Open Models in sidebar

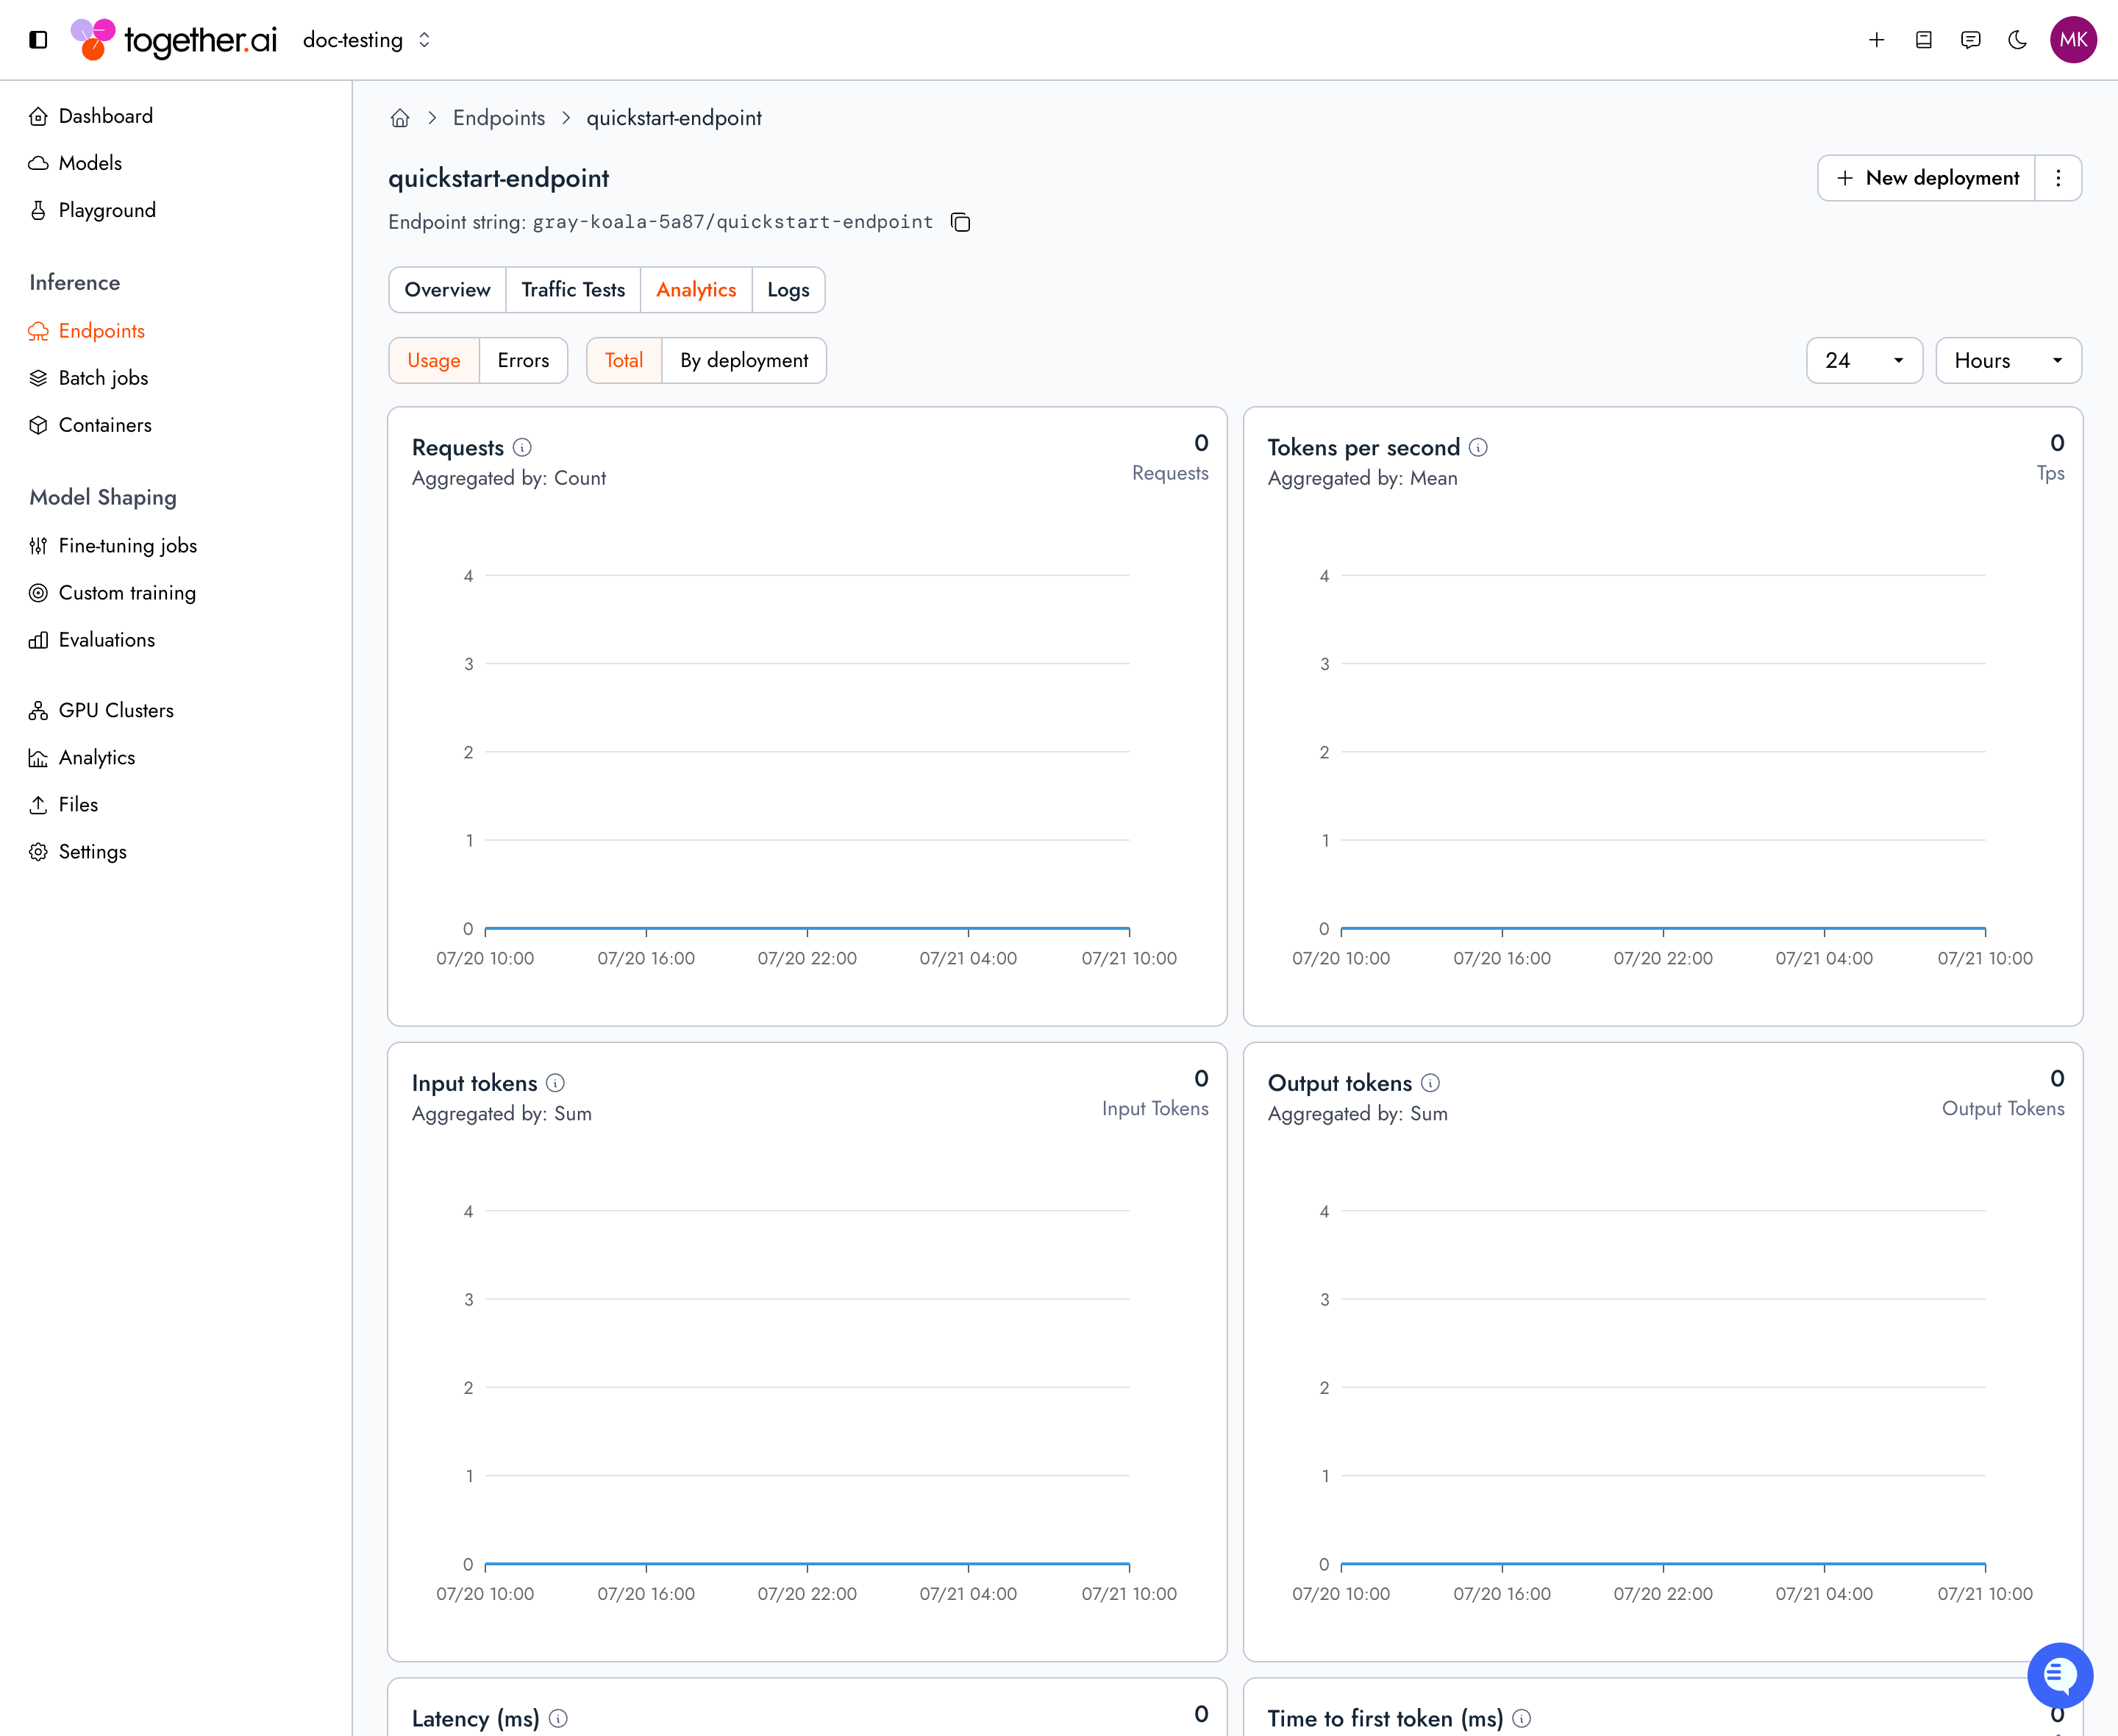[90, 163]
